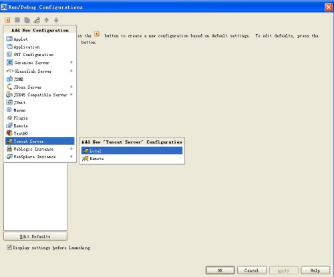Screen dimensions: 334x277
Task: Expand the WebSphere Instance submenu arrow
Action: [71, 156]
